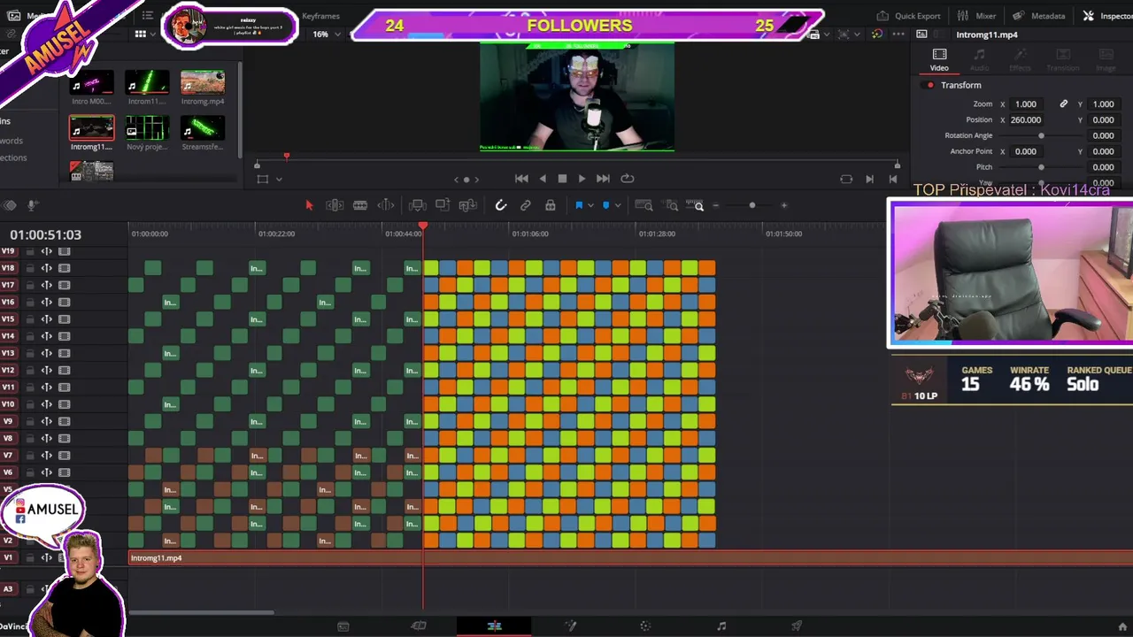Viewport: 1133px width, 637px height.
Task: Click the Insert clip icon
Action: tap(418, 205)
